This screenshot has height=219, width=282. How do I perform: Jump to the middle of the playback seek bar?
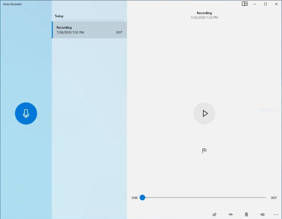tap(204, 198)
